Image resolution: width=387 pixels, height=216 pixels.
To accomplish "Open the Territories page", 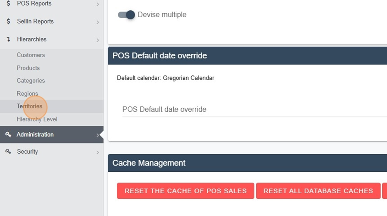I will click(x=29, y=106).
